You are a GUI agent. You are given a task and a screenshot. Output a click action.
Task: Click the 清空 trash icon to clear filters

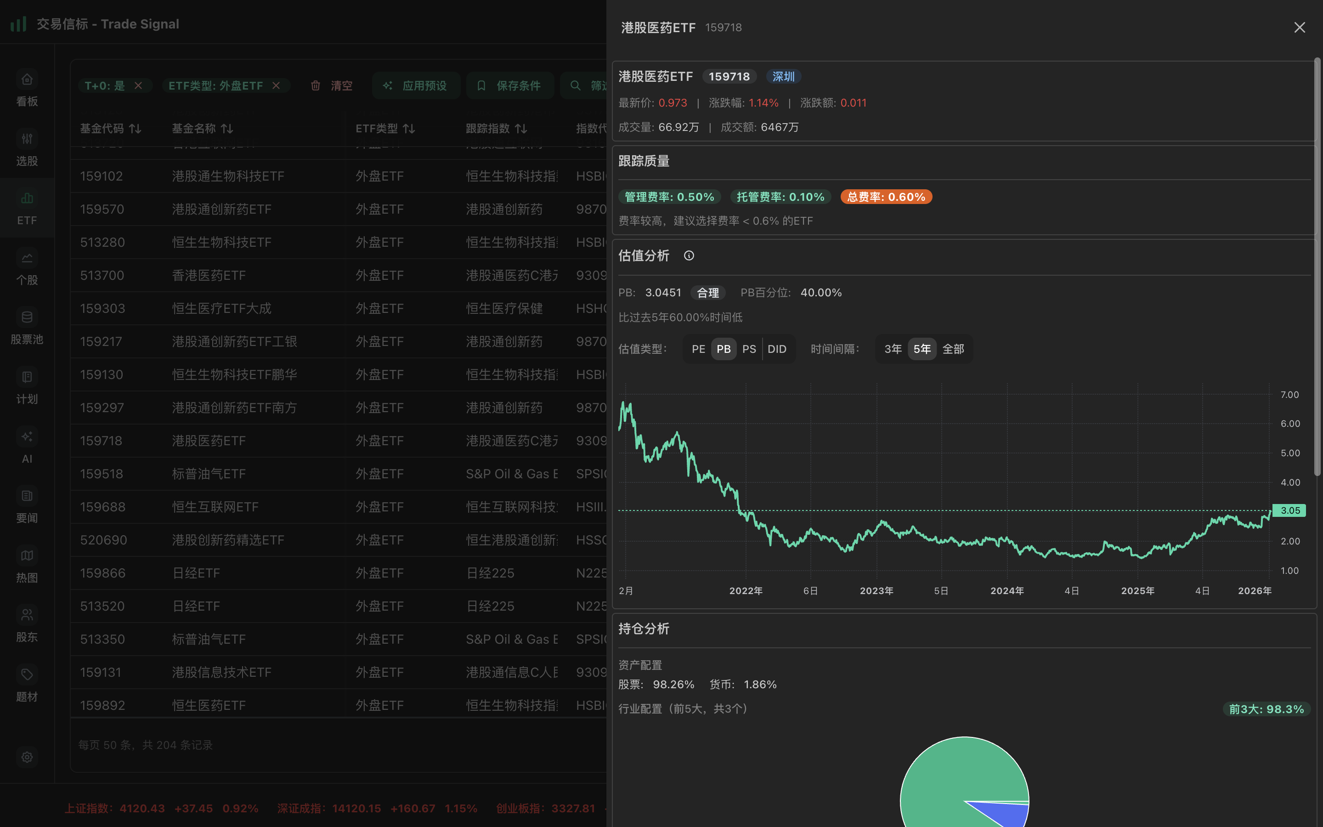316,85
